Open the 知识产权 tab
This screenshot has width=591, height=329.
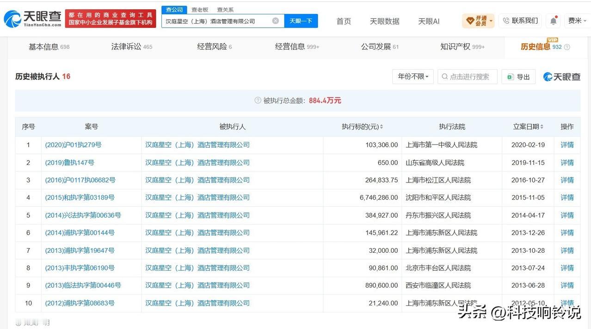[463, 47]
